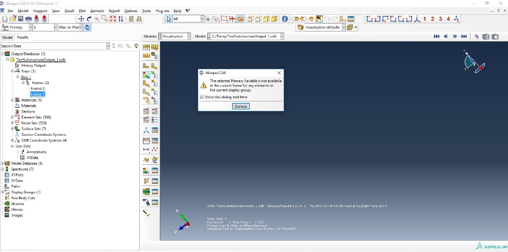508x252 pixels.
Task: Close the Abaqus/CAE dialog with X
Action: click(x=279, y=73)
